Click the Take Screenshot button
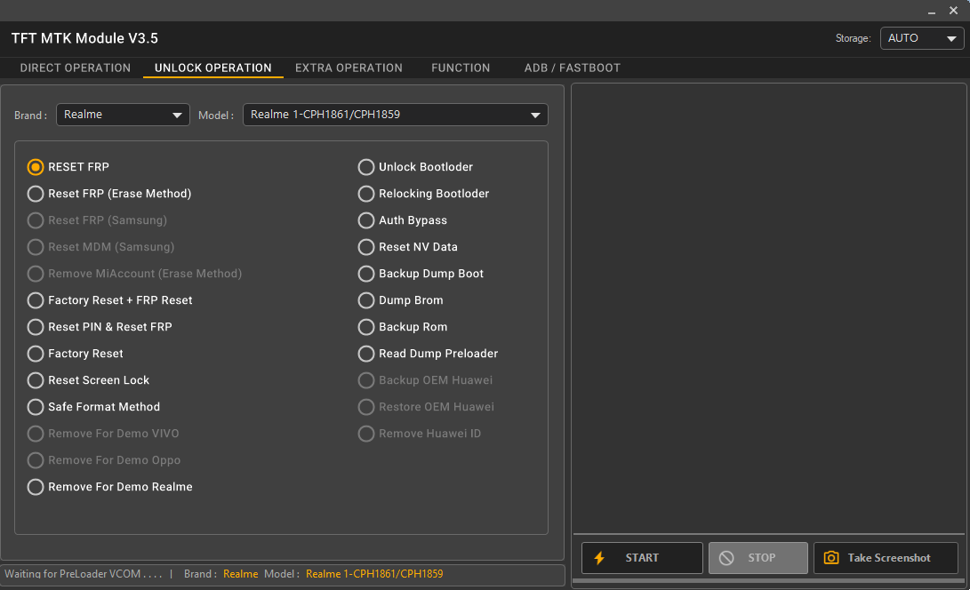970x590 pixels. coord(886,557)
